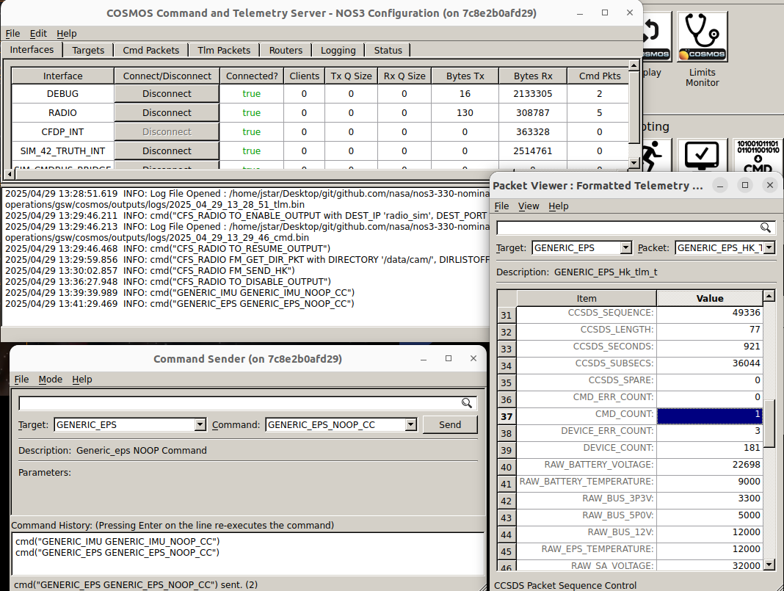Open the Help menu in COSMOS server

[x=67, y=34]
